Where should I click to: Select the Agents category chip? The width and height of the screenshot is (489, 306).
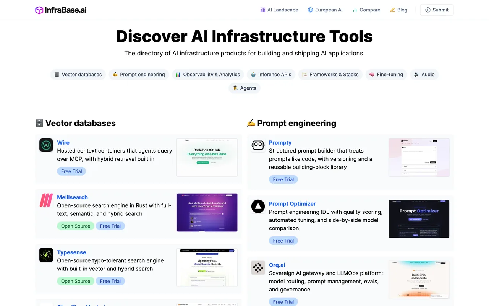(244, 88)
